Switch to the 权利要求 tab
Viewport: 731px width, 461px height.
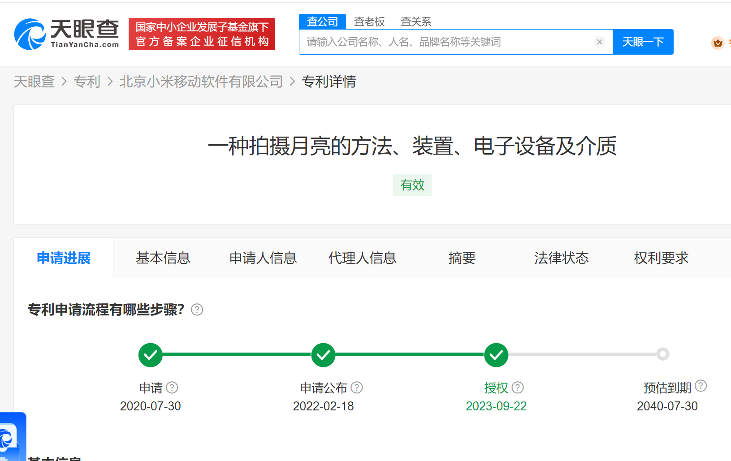pos(661,258)
